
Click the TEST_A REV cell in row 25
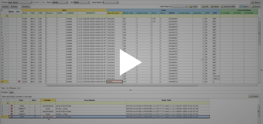[216, 79]
